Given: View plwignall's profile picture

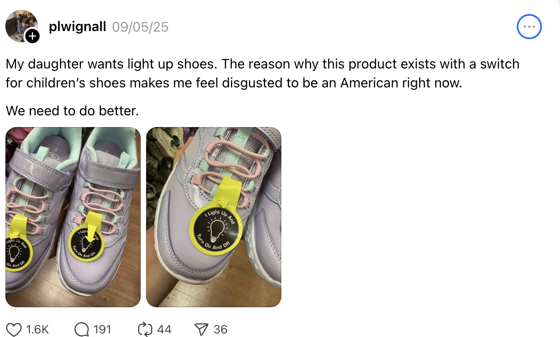Looking at the screenshot, I should (21, 26).
